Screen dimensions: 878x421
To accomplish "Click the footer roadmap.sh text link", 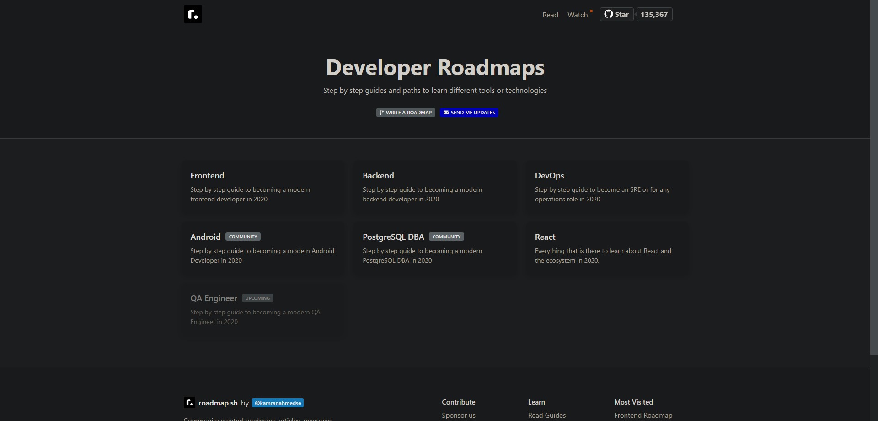I will click(218, 403).
